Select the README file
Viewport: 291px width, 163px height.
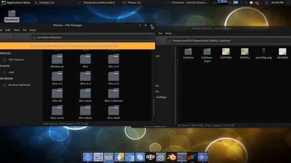coord(283,53)
